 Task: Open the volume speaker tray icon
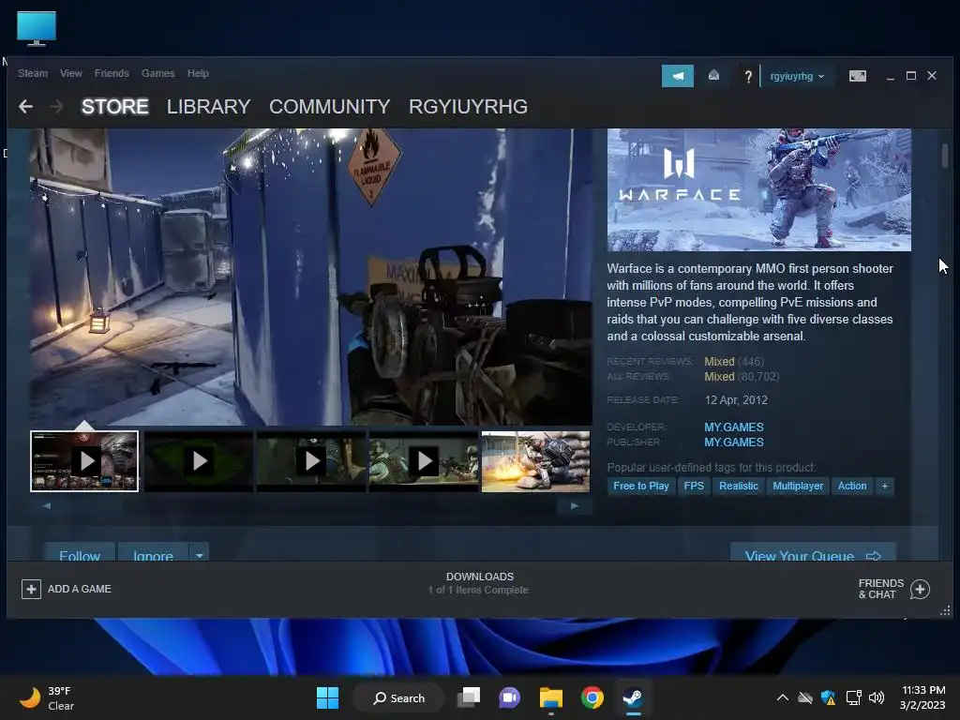tap(877, 697)
